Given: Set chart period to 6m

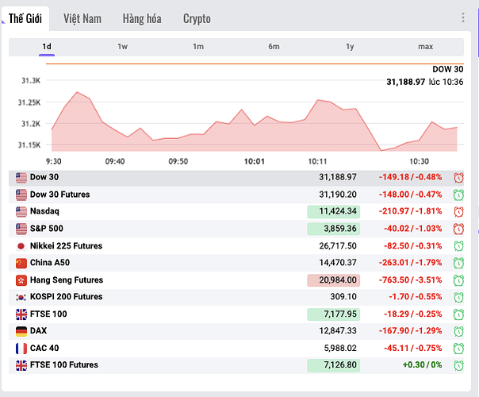Looking at the screenshot, I should pyautogui.click(x=274, y=47).
